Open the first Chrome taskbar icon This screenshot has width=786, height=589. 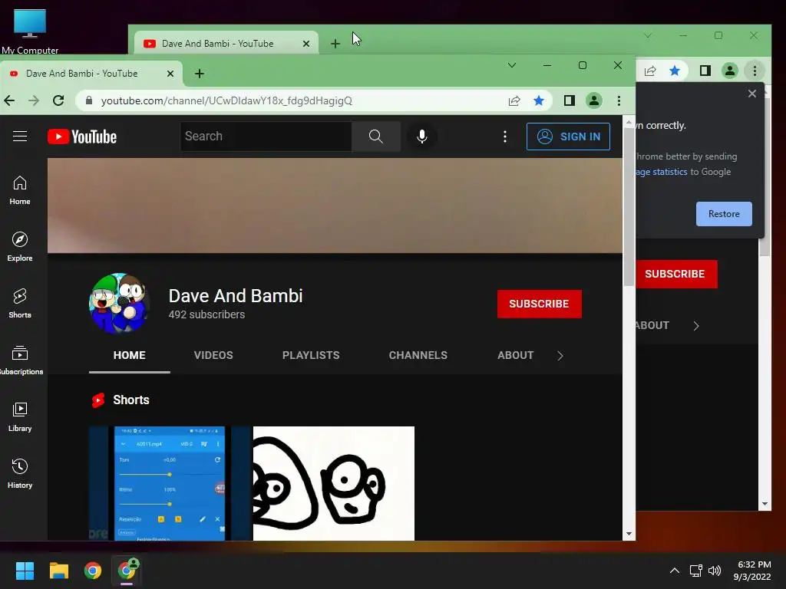93,571
